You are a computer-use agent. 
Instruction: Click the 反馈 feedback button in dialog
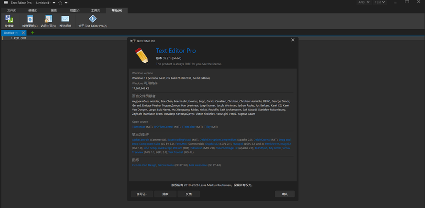[x=189, y=194]
